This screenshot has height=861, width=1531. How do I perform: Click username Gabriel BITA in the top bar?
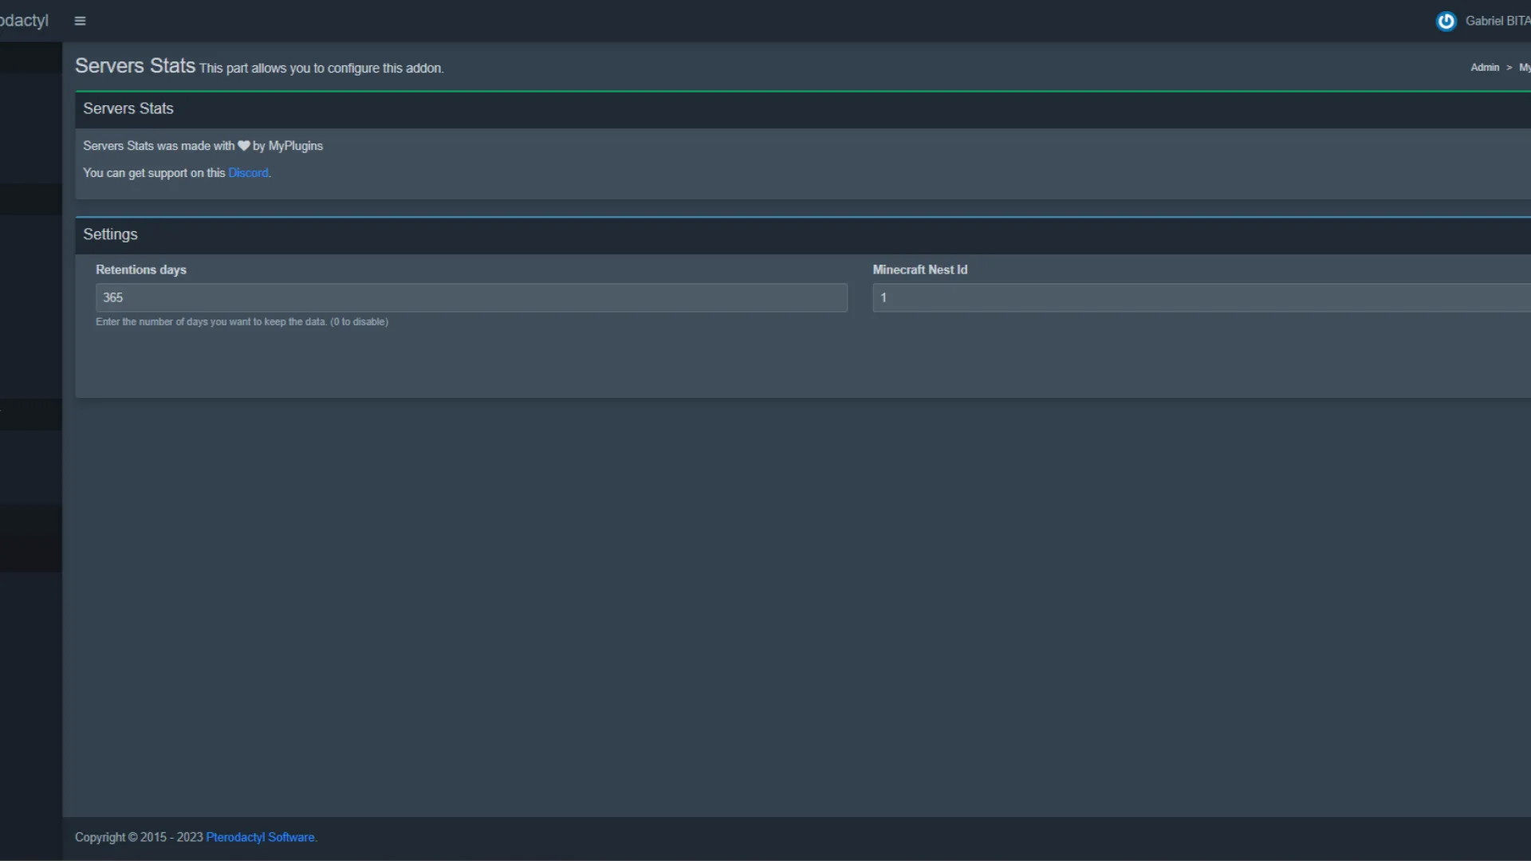coord(1498,21)
